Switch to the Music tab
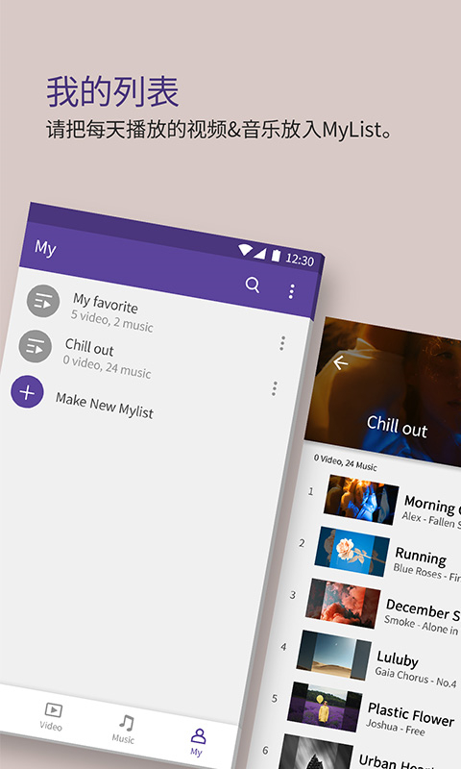This screenshot has width=461, height=769. tap(124, 730)
